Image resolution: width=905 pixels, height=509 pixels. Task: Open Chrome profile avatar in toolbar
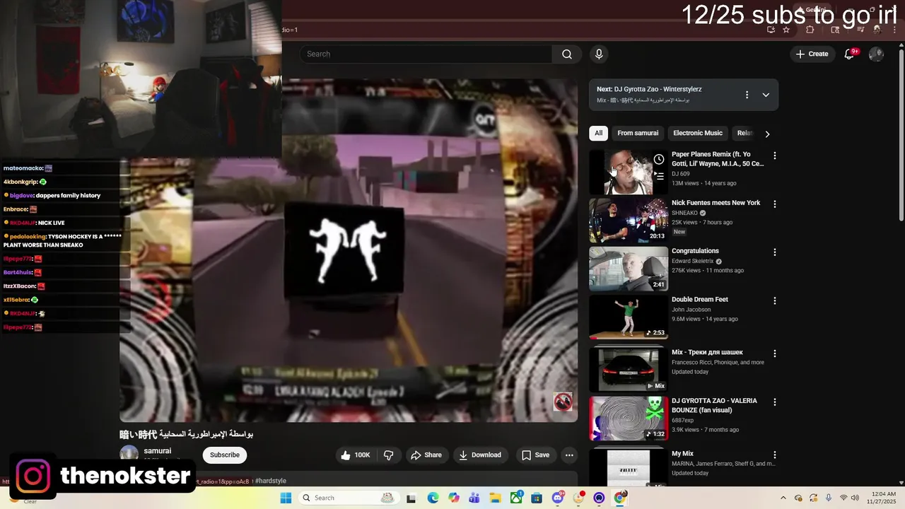877,30
